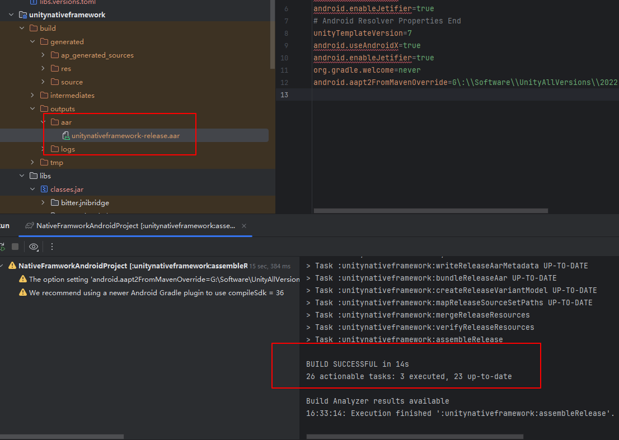619x440 pixels.
Task: Open the NativeFramworkAndroidProject run tab
Action: [135, 226]
